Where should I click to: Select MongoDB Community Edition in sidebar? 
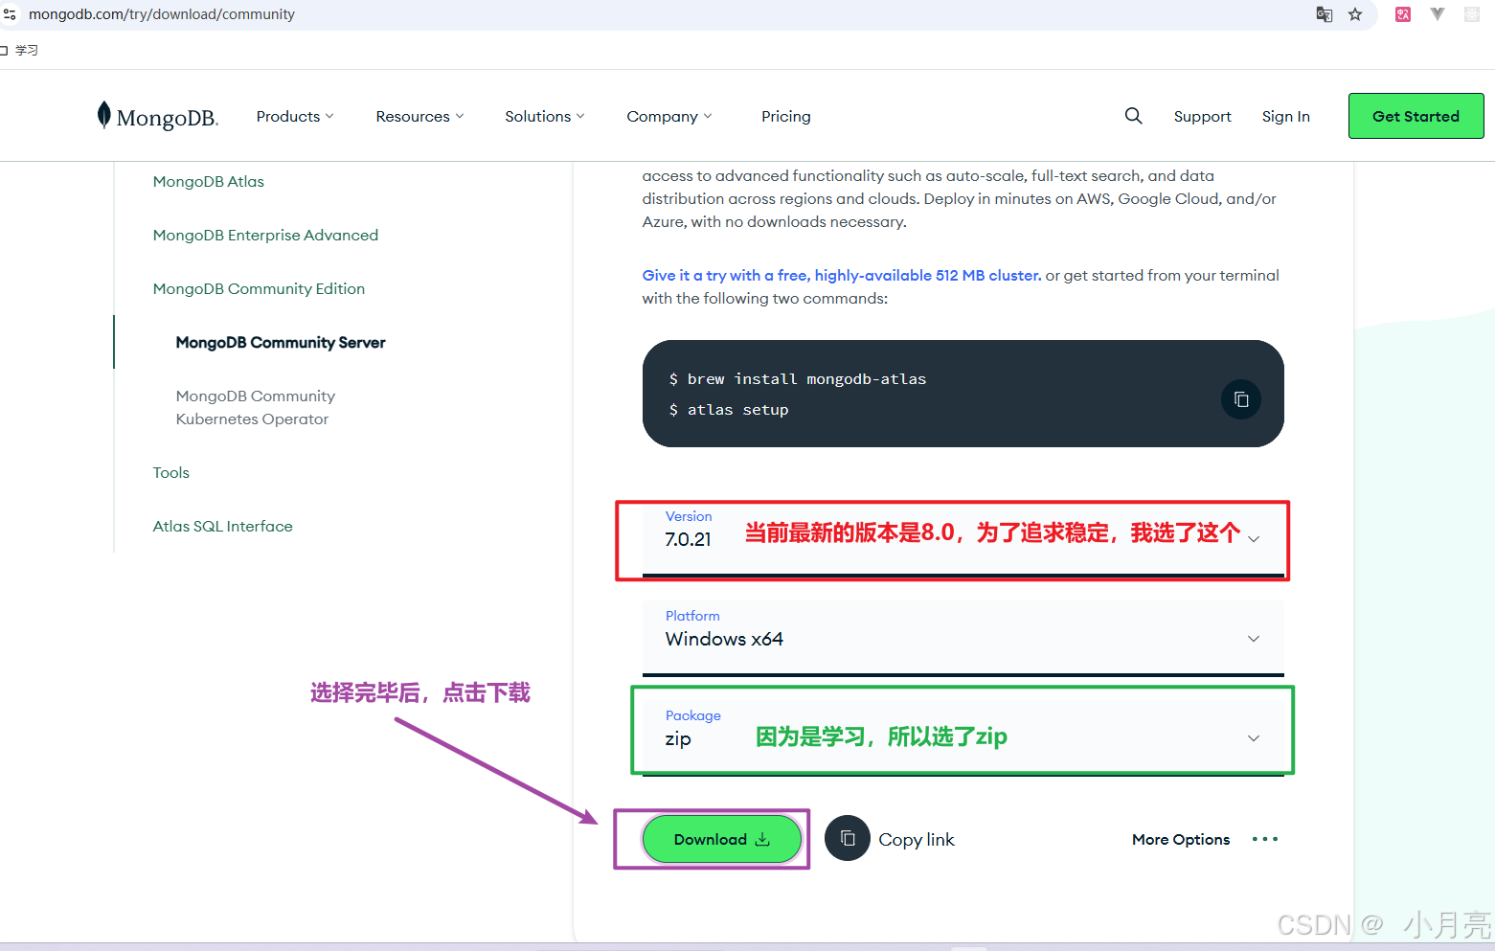[x=259, y=288]
